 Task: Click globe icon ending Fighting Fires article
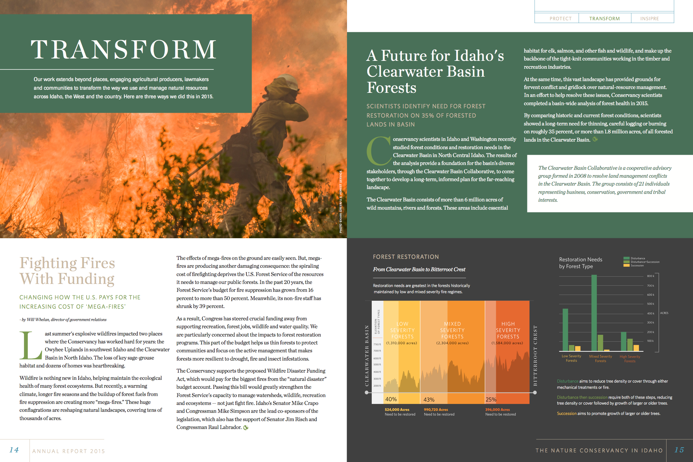pos(246,428)
